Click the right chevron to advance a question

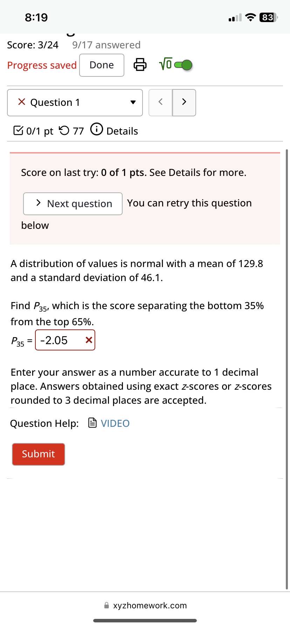184,102
